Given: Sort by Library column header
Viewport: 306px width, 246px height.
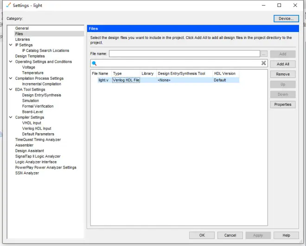Looking at the screenshot, I should [148, 73].
